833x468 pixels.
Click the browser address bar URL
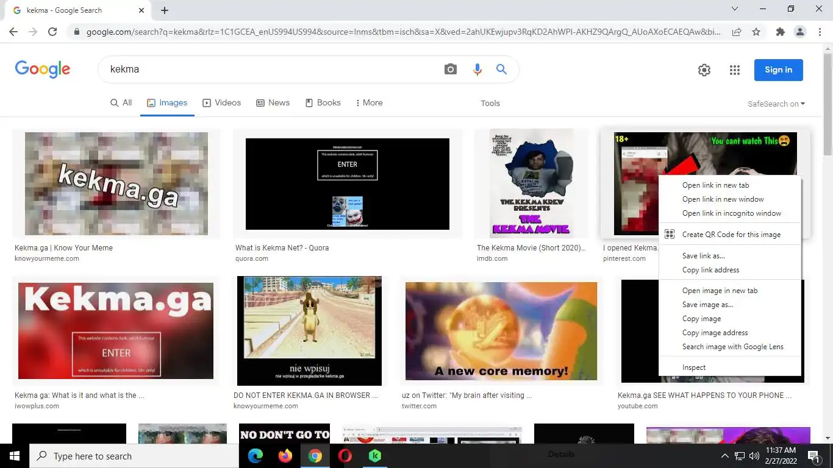pyautogui.click(x=403, y=32)
